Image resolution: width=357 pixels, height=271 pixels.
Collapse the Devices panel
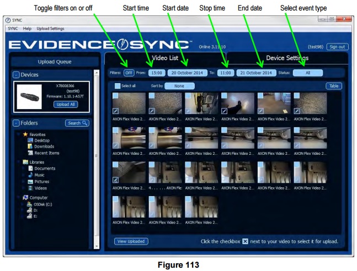click(x=16, y=74)
